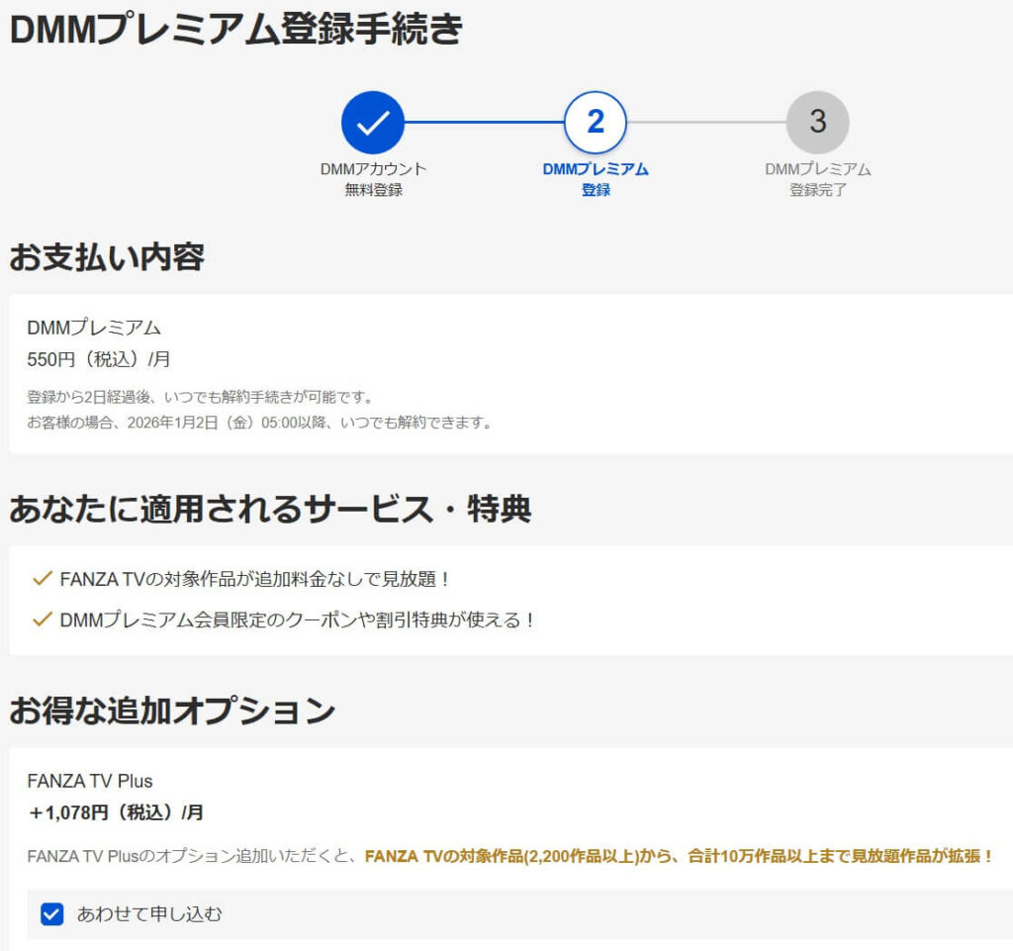
Task: Click the gray step 3 circle
Action: [817, 123]
